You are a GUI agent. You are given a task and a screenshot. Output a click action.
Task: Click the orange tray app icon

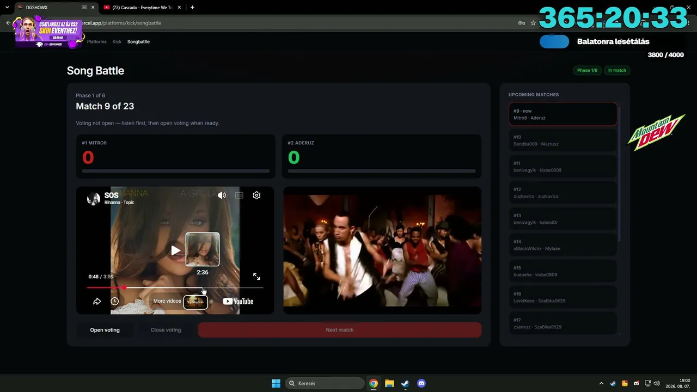625,383
